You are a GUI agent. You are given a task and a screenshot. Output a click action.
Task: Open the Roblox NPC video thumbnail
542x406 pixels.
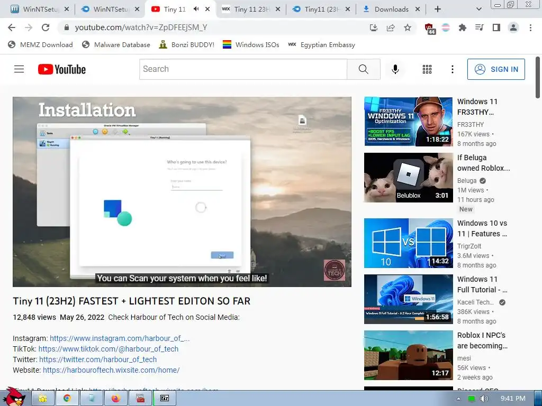point(408,355)
